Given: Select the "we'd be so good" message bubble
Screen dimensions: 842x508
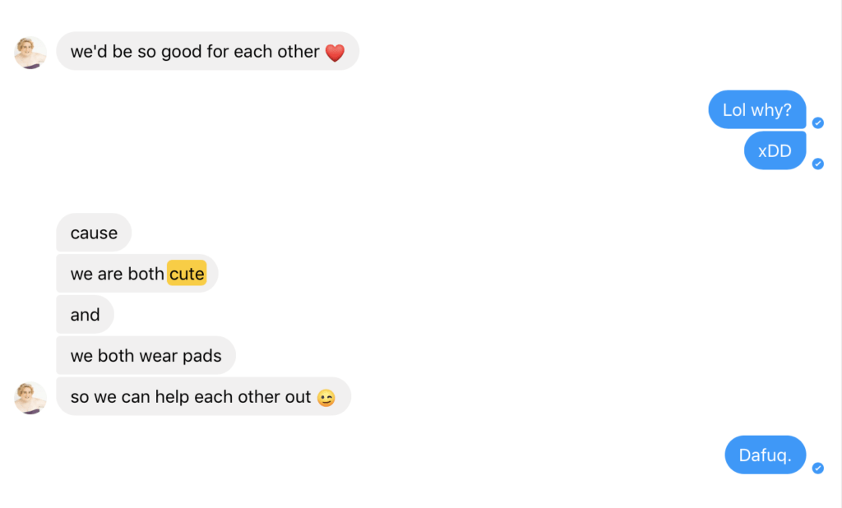Looking at the screenshot, I should (208, 51).
